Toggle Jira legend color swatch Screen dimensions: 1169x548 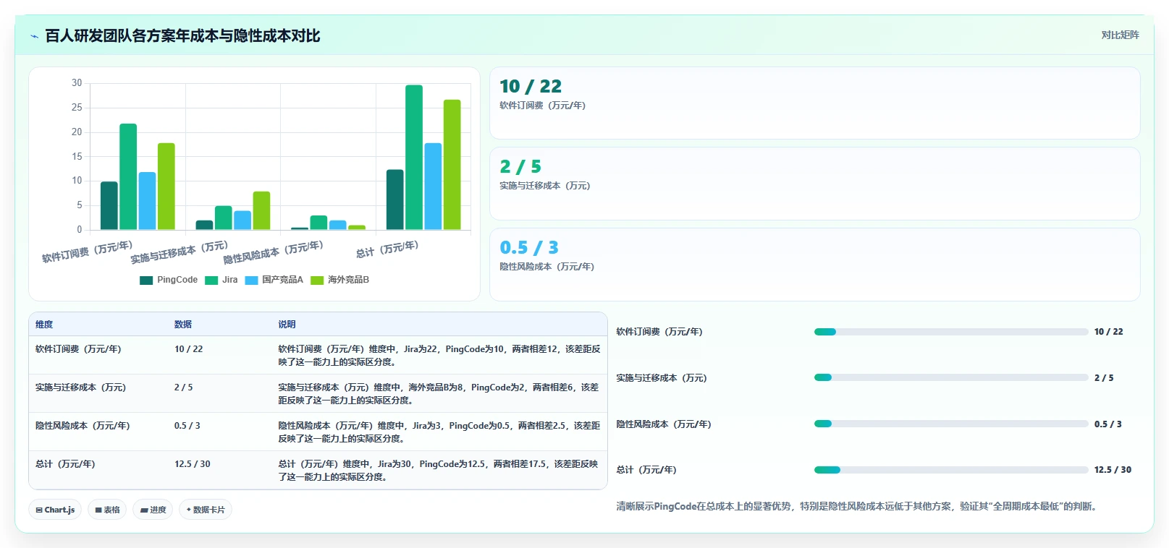211,281
